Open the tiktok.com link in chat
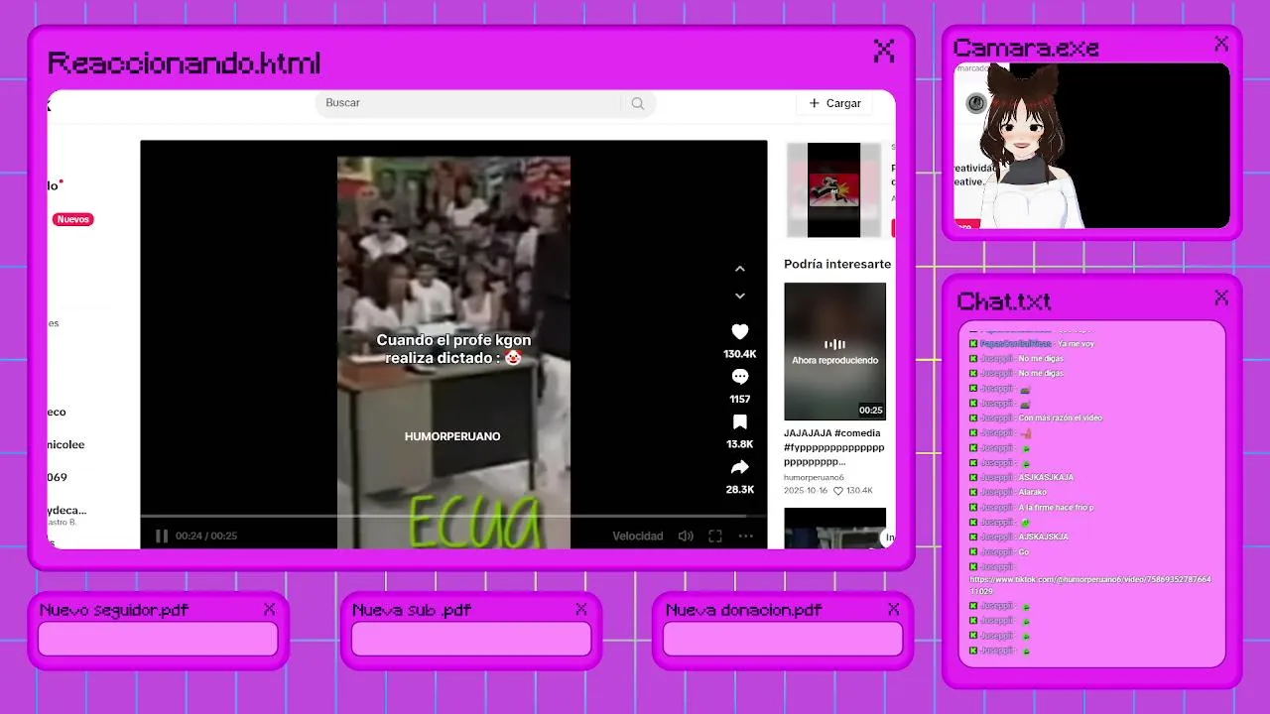The image size is (1270, 714). click(x=1090, y=585)
